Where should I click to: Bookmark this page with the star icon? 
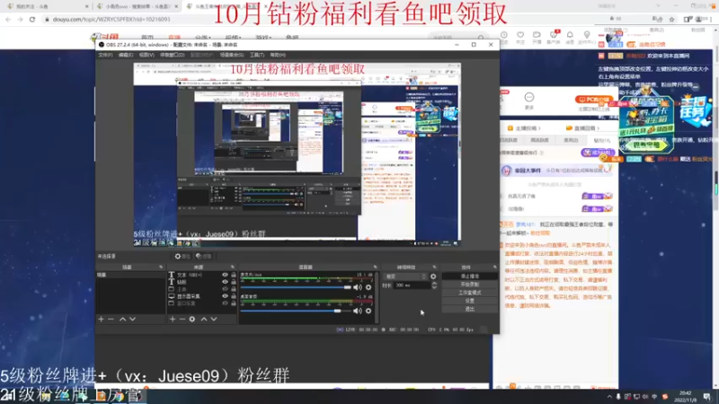point(671,19)
